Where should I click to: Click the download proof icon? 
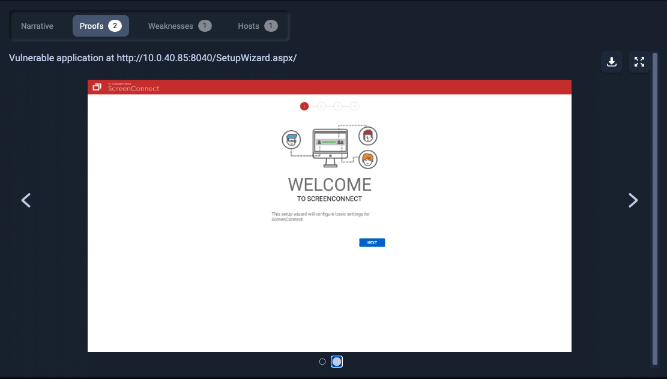[611, 62]
